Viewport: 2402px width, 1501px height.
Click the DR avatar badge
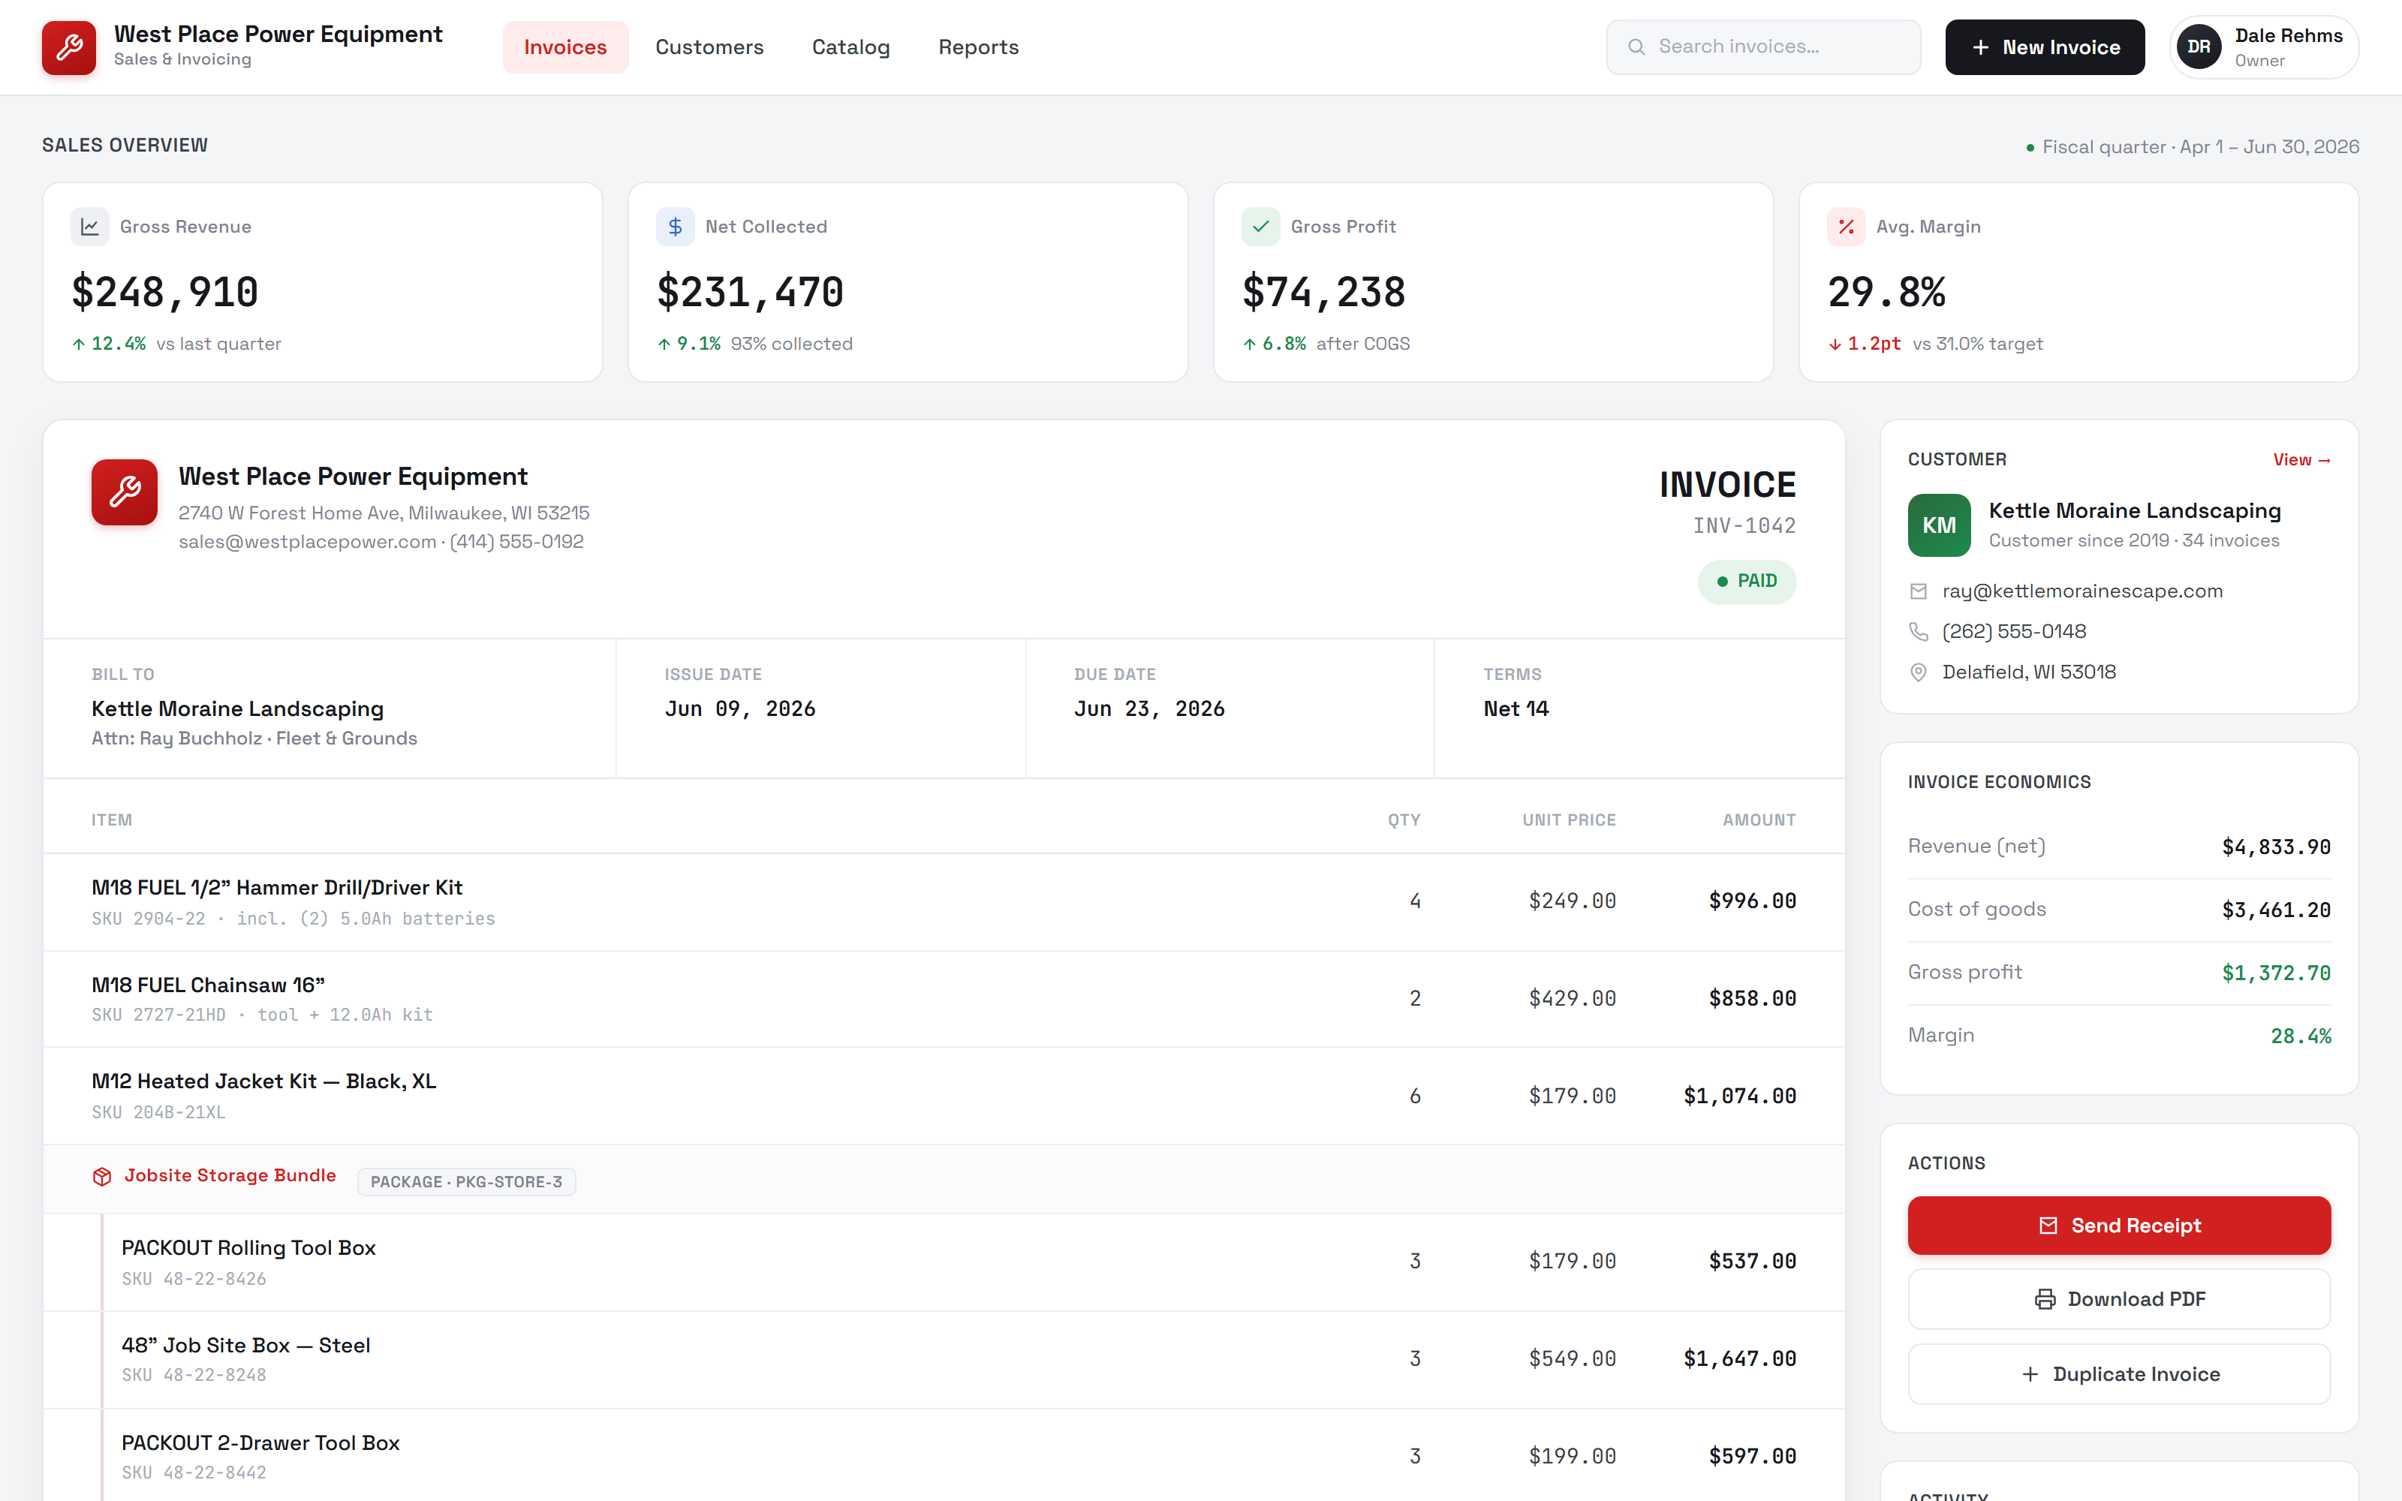pyautogui.click(x=2199, y=47)
